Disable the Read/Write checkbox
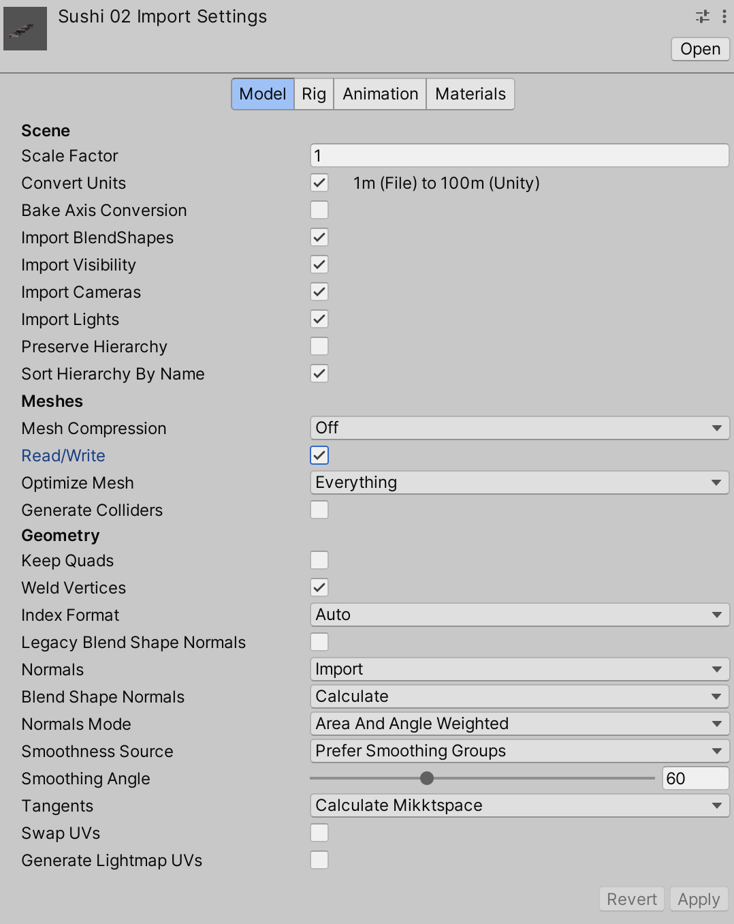The height and width of the screenshot is (924, 734). tap(319, 455)
